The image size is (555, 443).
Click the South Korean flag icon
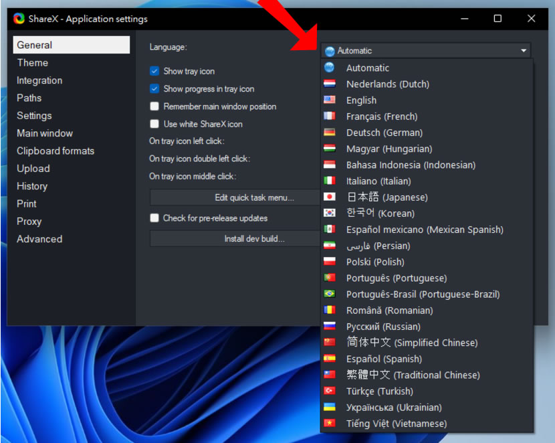click(329, 213)
